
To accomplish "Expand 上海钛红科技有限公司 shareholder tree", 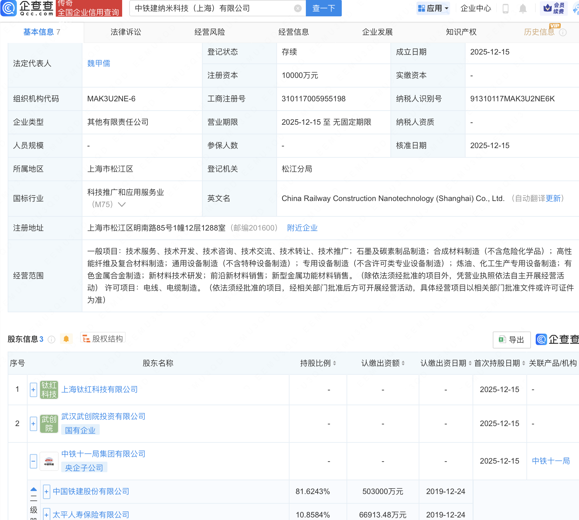I will click(x=33, y=389).
